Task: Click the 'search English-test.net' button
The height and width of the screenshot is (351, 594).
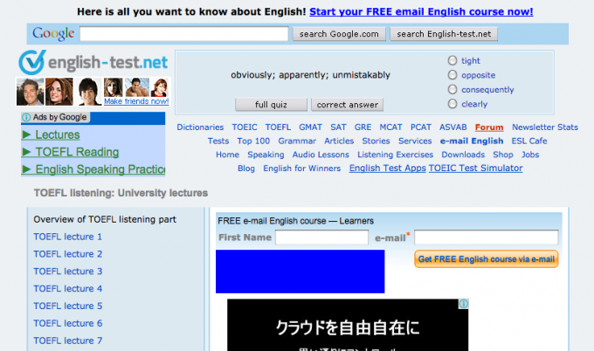Action: 444,34
